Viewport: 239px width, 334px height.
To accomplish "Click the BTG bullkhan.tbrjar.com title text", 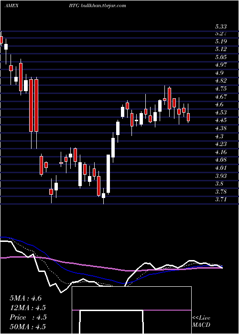I will click(98, 6).
